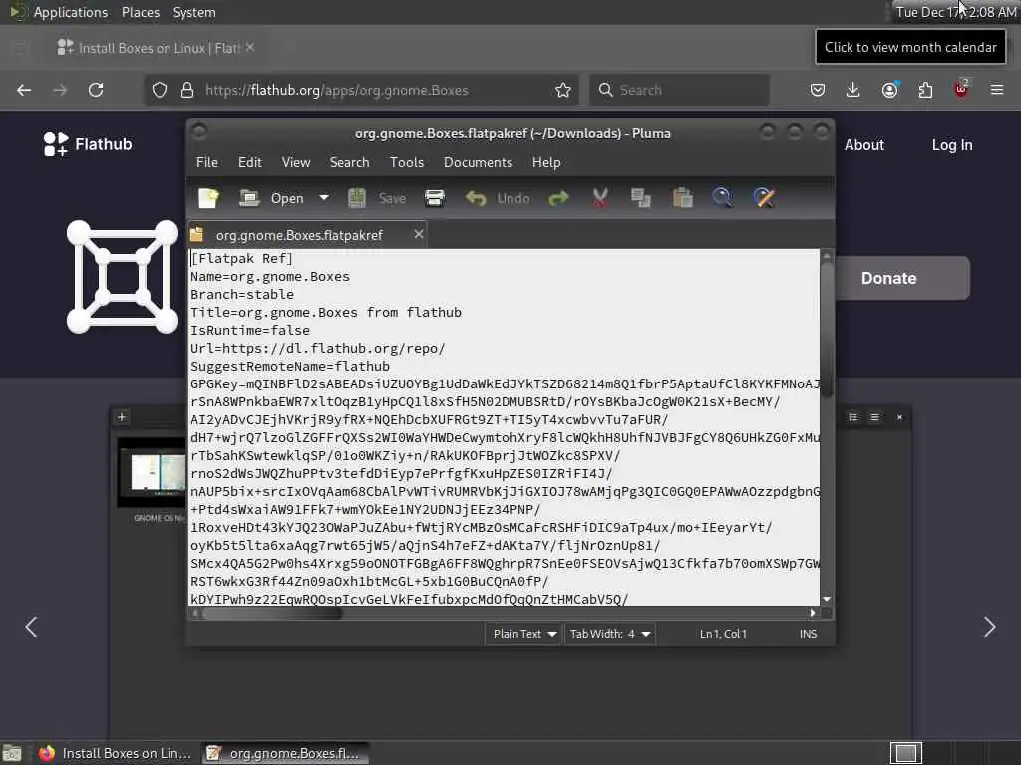The width and height of the screenshot is (1021, 765).
Task: Create a new document in Pluma
Action: click(209, 198)
